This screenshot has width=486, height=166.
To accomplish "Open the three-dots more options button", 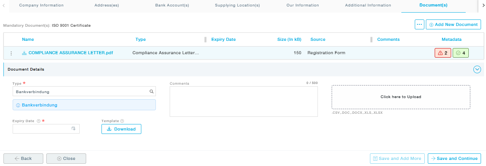I will tap(419, 24).
